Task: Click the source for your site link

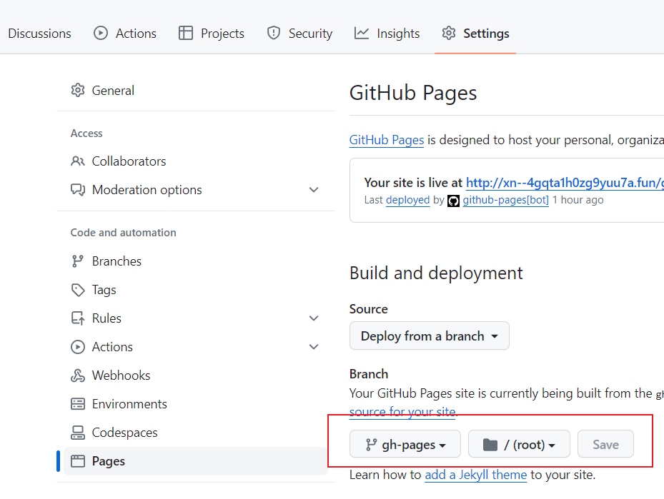Action: tap(402, 411)
